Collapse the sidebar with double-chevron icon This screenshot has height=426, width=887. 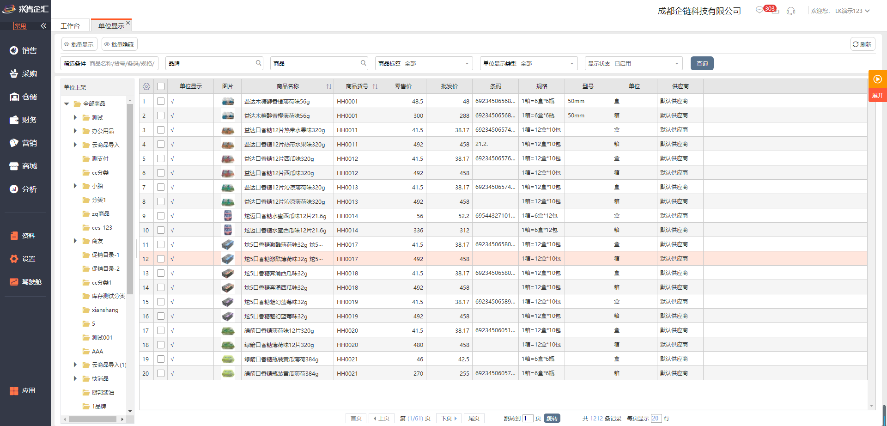(x=43, y=26)
